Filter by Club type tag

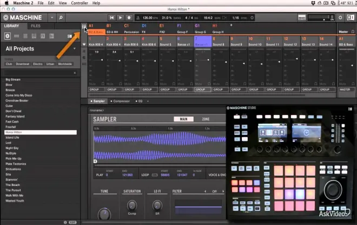[9, 64]
